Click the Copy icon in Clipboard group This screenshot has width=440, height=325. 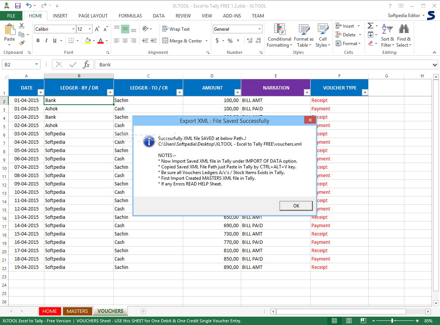point(21,35)
